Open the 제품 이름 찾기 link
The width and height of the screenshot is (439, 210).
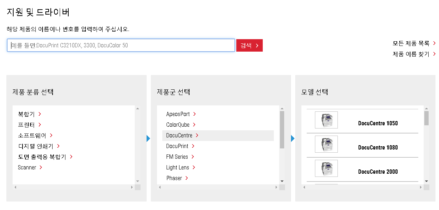(411, 54)
